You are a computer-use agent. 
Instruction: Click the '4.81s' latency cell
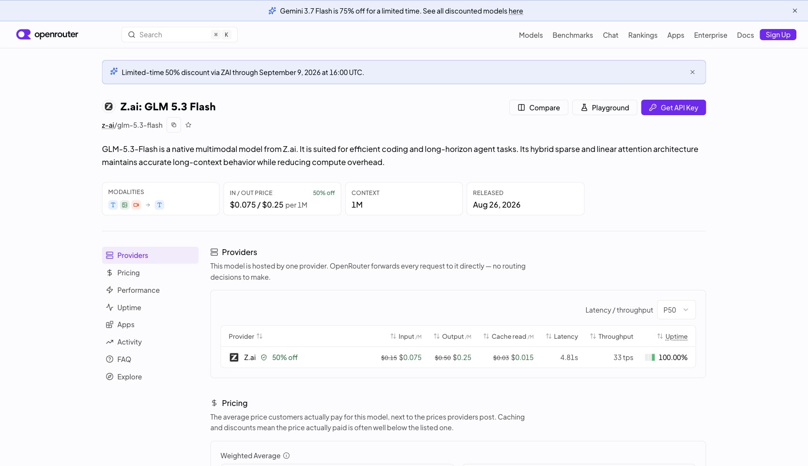coord(569,357)
